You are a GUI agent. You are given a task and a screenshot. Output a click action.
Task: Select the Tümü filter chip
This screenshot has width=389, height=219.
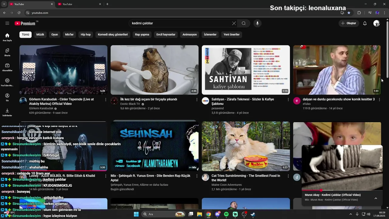[26, 34]
